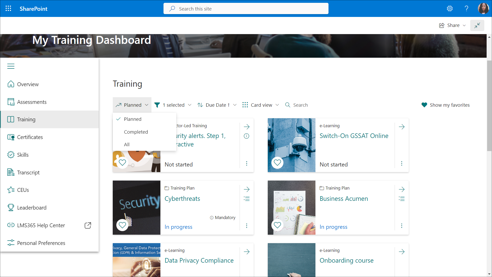Select Completed from the status menu
The width and height of the screenshot is (492, 277).
point(136,132)
